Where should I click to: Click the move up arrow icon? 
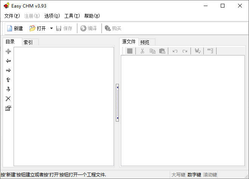pos(8,80)
